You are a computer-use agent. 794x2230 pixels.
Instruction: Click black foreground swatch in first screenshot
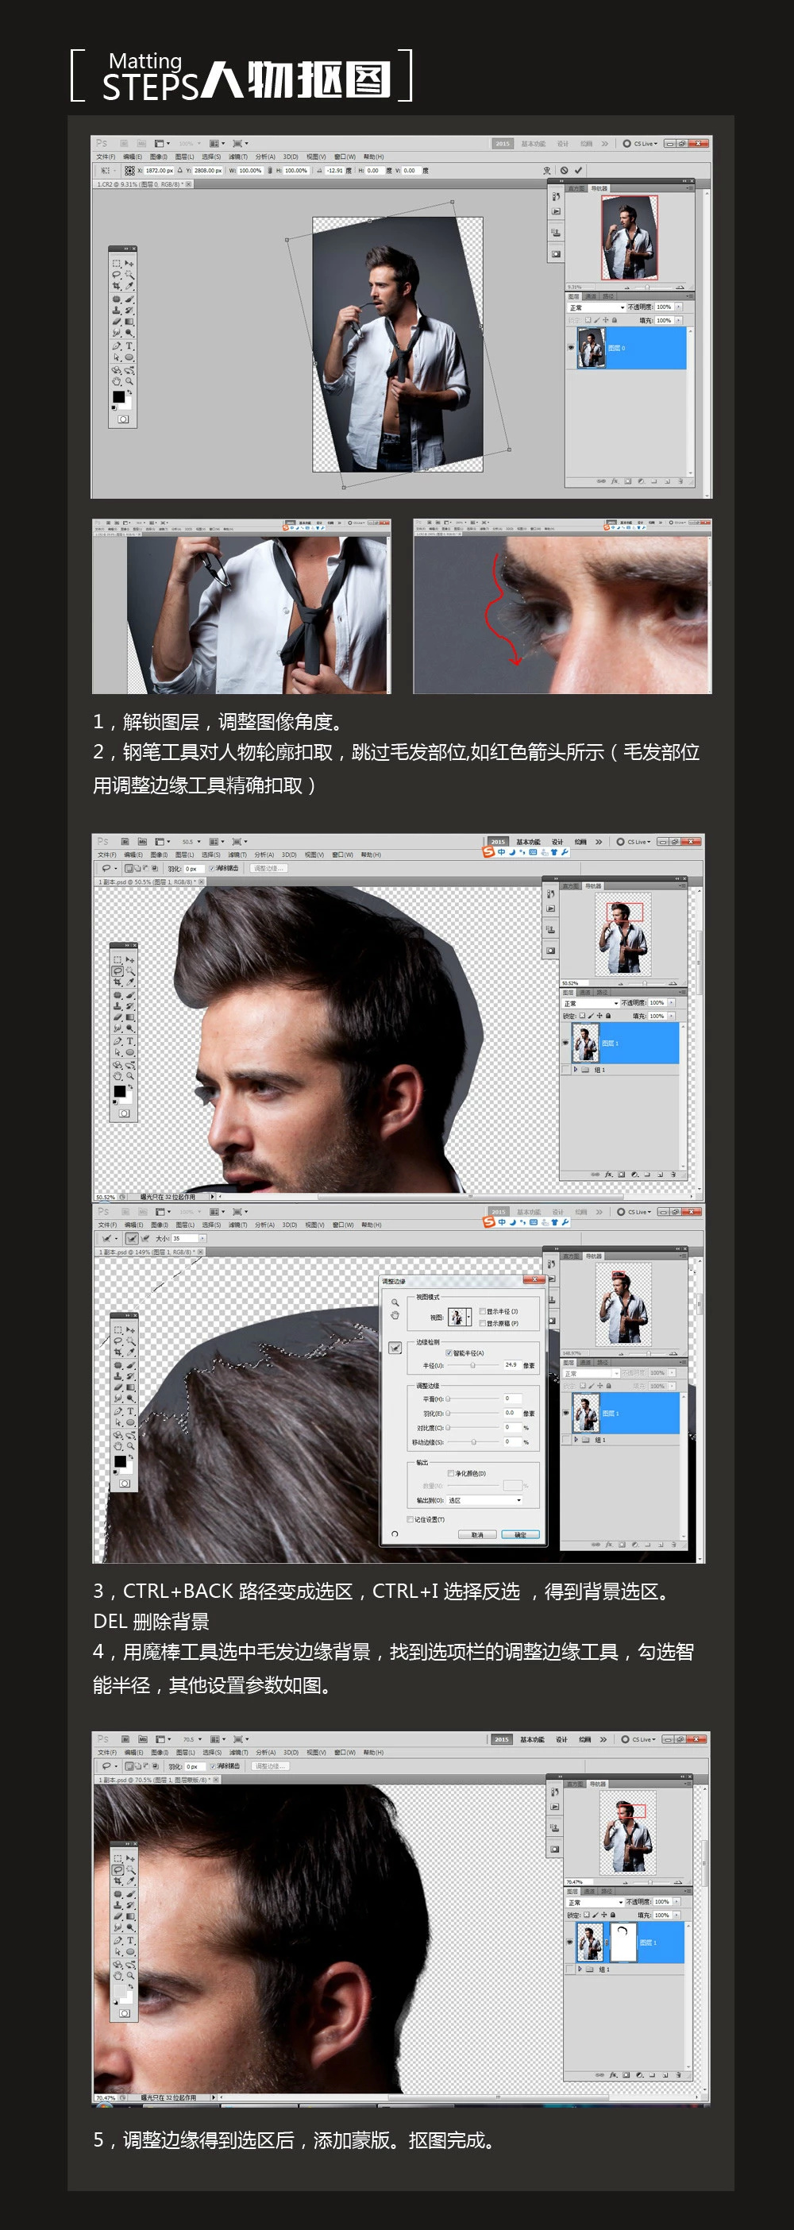118,396
